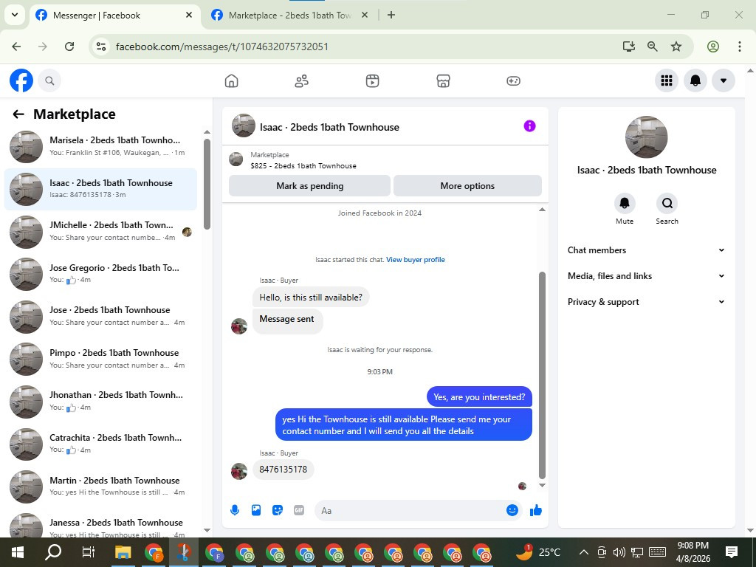Bookmark this page with star icon
Screen dimensions: 756x567
[x=676, y=47]
